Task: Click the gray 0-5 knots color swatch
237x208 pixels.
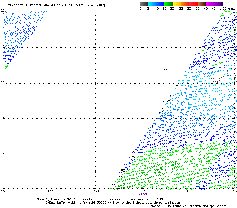Action: pos(143,4)
